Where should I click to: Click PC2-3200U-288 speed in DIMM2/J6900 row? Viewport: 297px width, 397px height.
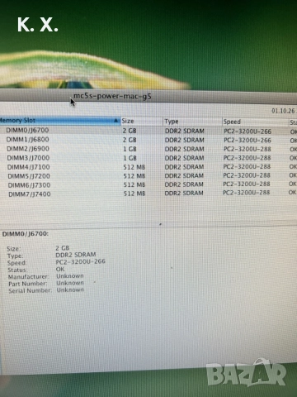[x=247, y=149]
